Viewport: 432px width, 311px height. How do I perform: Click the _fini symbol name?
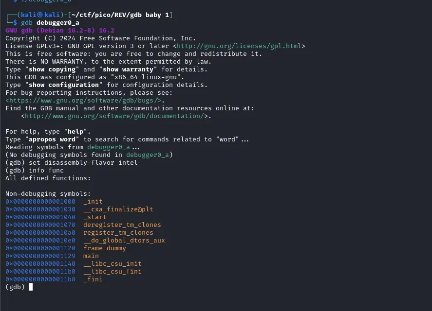(93, 279)
